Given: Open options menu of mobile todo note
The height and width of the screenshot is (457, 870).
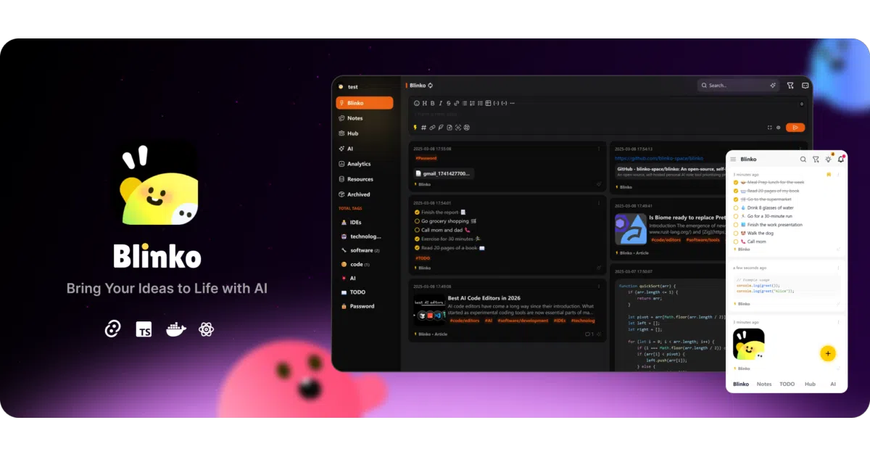Looking at the screenshot, I should pos(839,175).
